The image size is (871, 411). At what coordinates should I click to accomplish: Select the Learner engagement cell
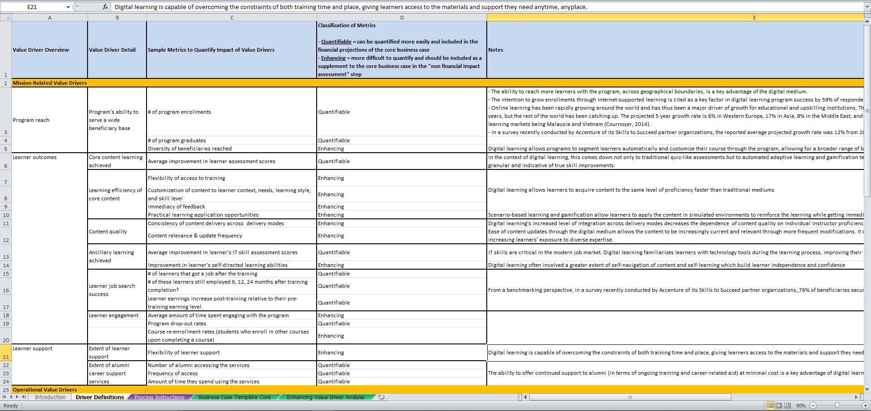[117, 315]
